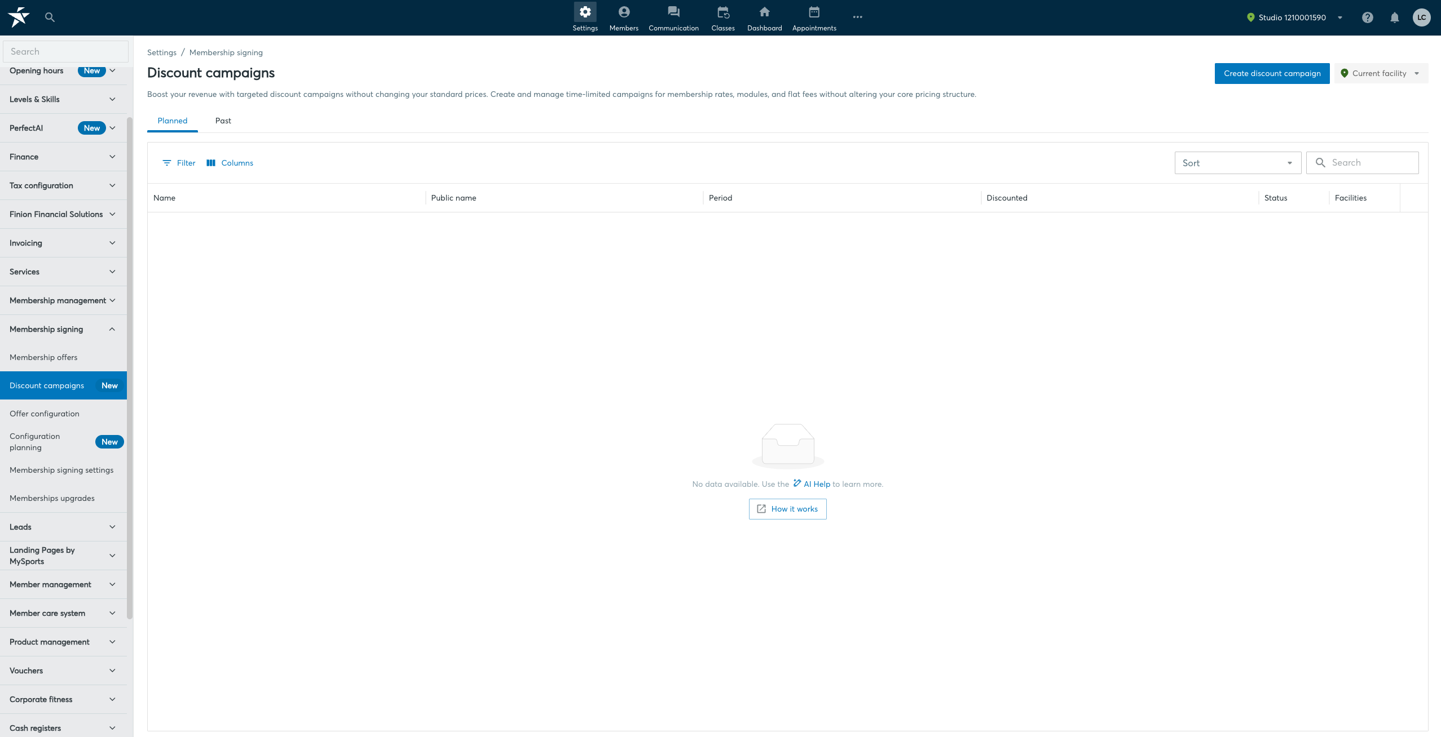Collapse the Membership signing section

[x=63, y=329]
